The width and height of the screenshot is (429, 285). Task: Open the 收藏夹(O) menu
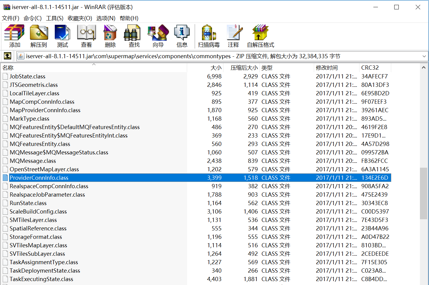80,18
